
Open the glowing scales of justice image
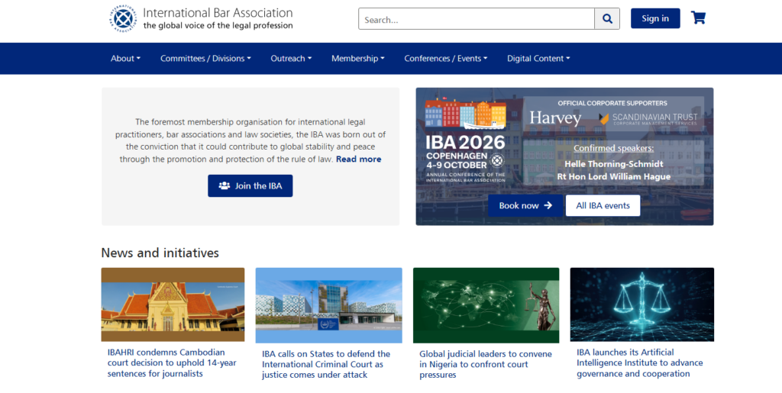[x=642, y=304]
